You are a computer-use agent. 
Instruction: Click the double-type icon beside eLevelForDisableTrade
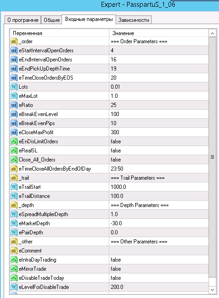coord(14,287)
